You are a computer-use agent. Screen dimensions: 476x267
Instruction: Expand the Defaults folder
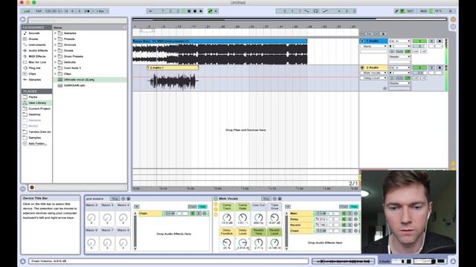pyautogui.click(x=55, y=62)
